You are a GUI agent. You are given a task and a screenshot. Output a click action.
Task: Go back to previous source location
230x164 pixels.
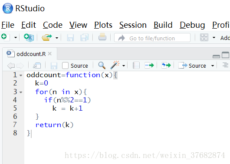click(11, 66)
